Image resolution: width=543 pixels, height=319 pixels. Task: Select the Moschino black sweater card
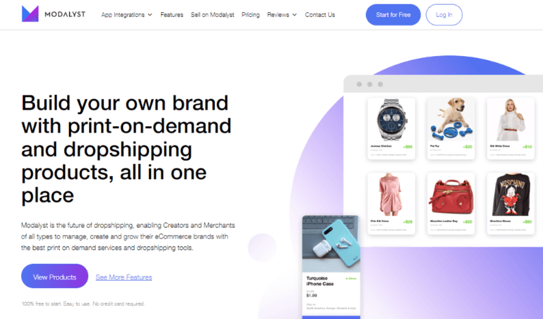coord(510,204)
